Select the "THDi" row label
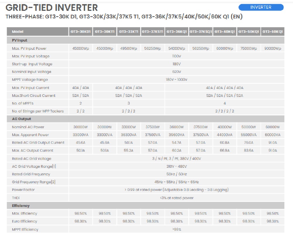Viewport: 293px width, 243px height. [x=16, y=198]
